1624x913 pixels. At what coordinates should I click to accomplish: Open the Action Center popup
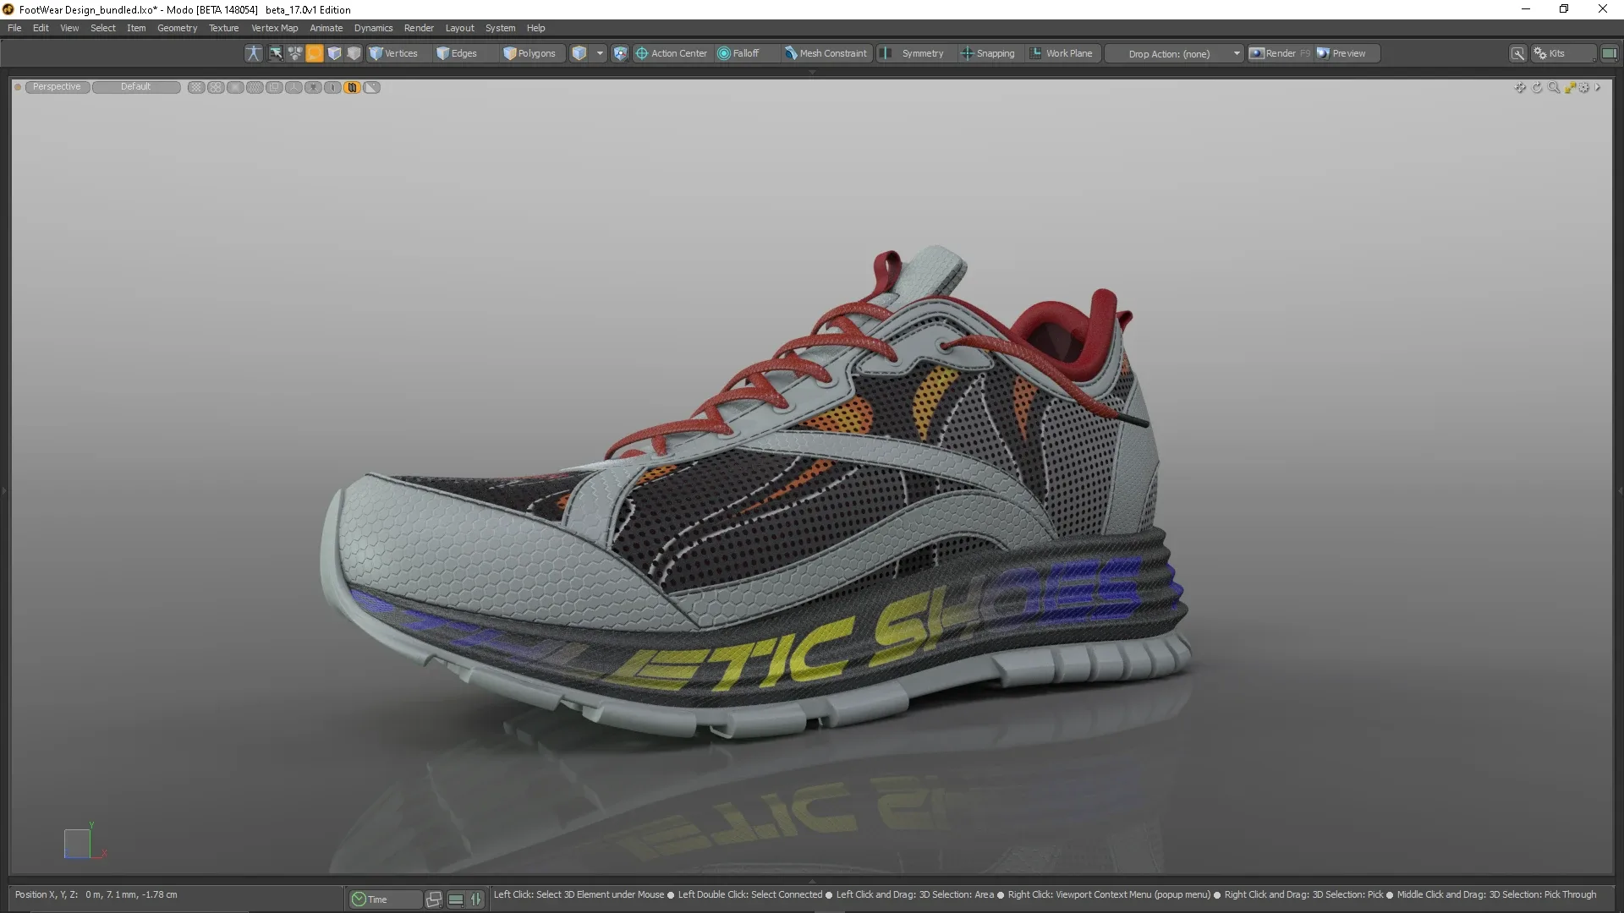(672, 53)
